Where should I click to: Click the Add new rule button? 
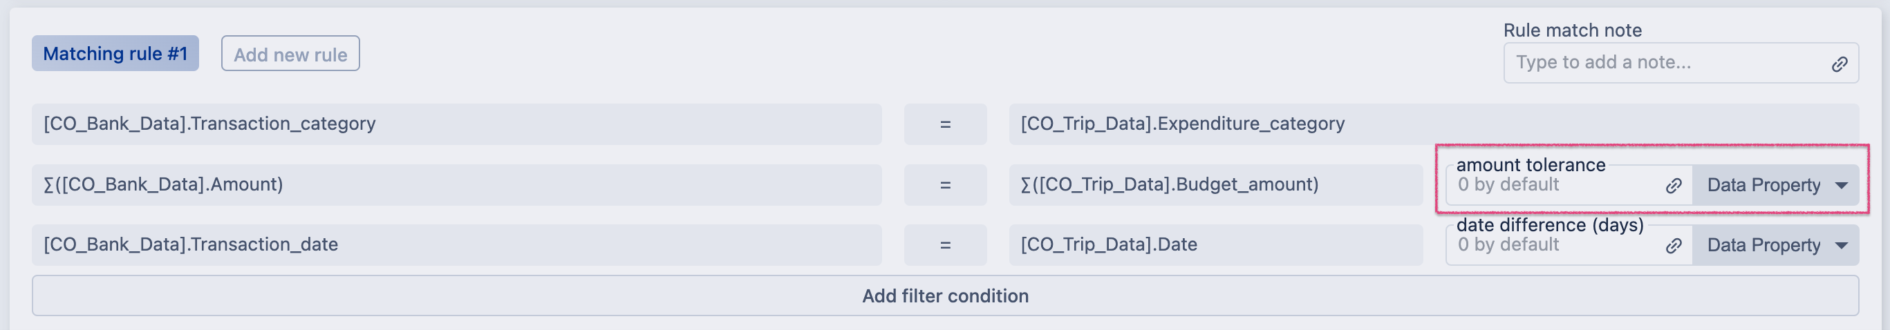coord(290,54)
